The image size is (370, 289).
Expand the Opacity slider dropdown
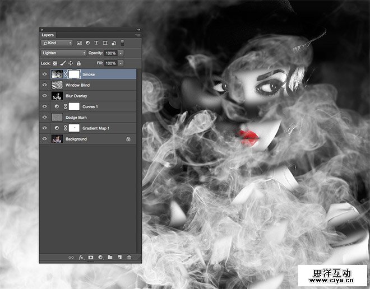tap(121, 53)
